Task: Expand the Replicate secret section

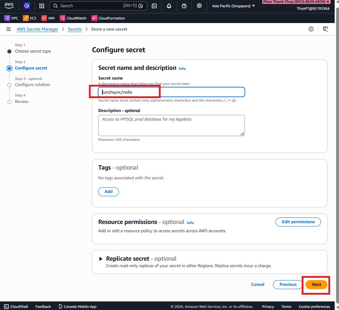Action: [x=101, y=259]
